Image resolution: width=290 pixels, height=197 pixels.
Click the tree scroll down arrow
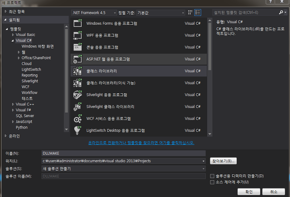click(66, 130)
